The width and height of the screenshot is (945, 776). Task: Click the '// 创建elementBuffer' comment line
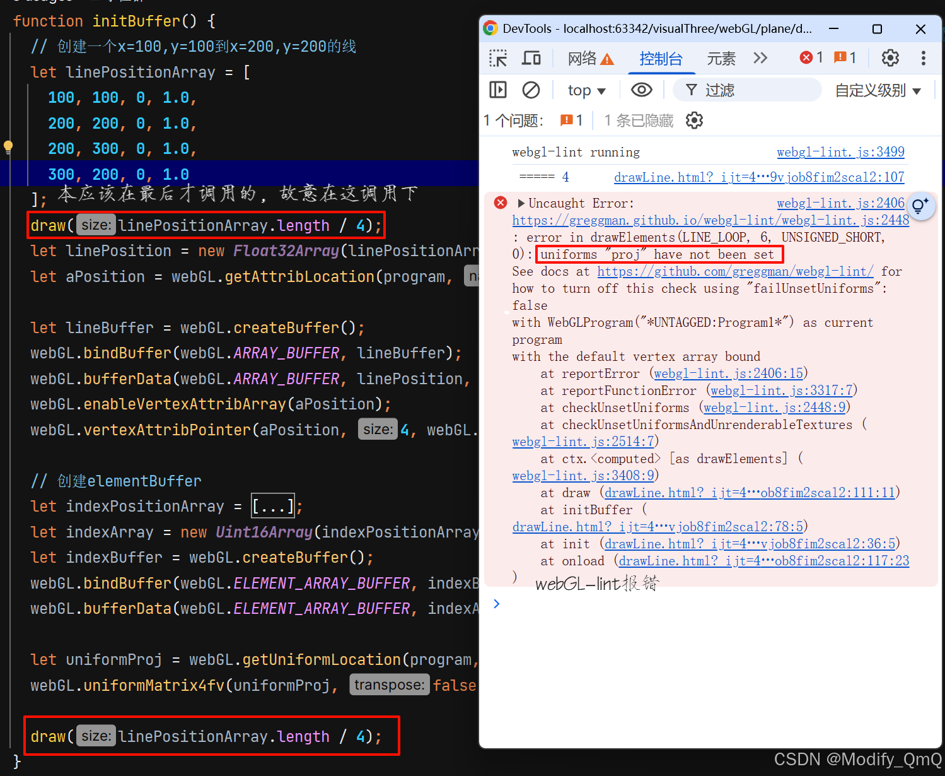tap(116, 481)
